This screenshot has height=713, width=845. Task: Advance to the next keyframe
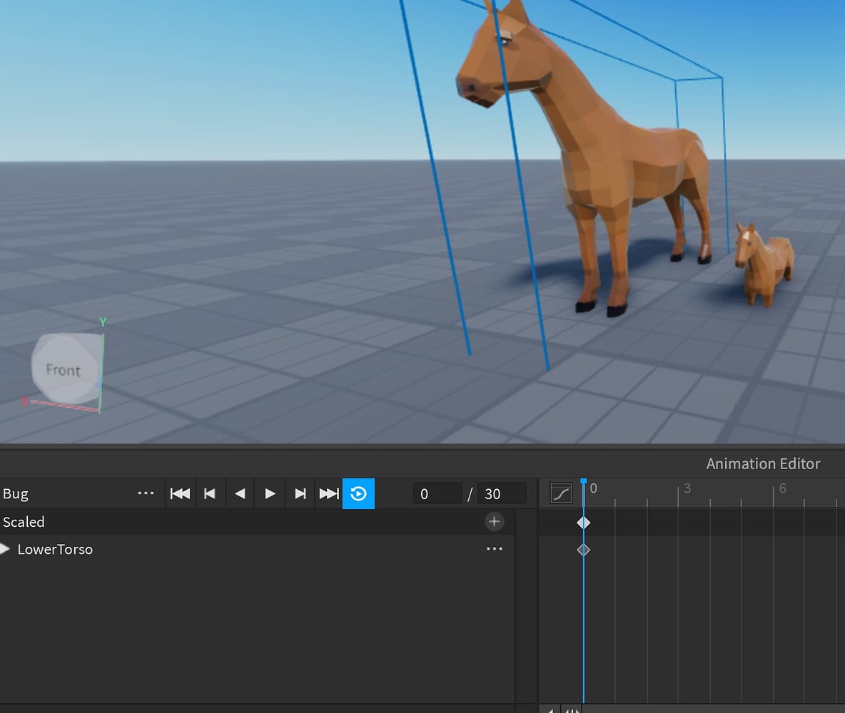[x=300, y=493]
